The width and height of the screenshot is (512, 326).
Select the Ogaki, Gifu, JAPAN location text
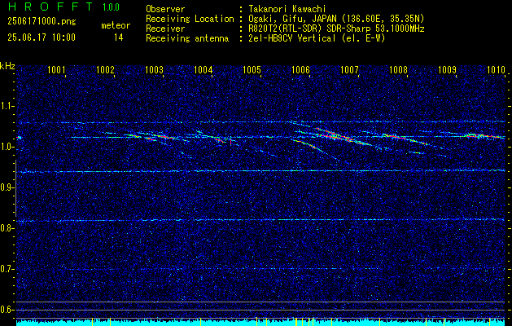336,19
